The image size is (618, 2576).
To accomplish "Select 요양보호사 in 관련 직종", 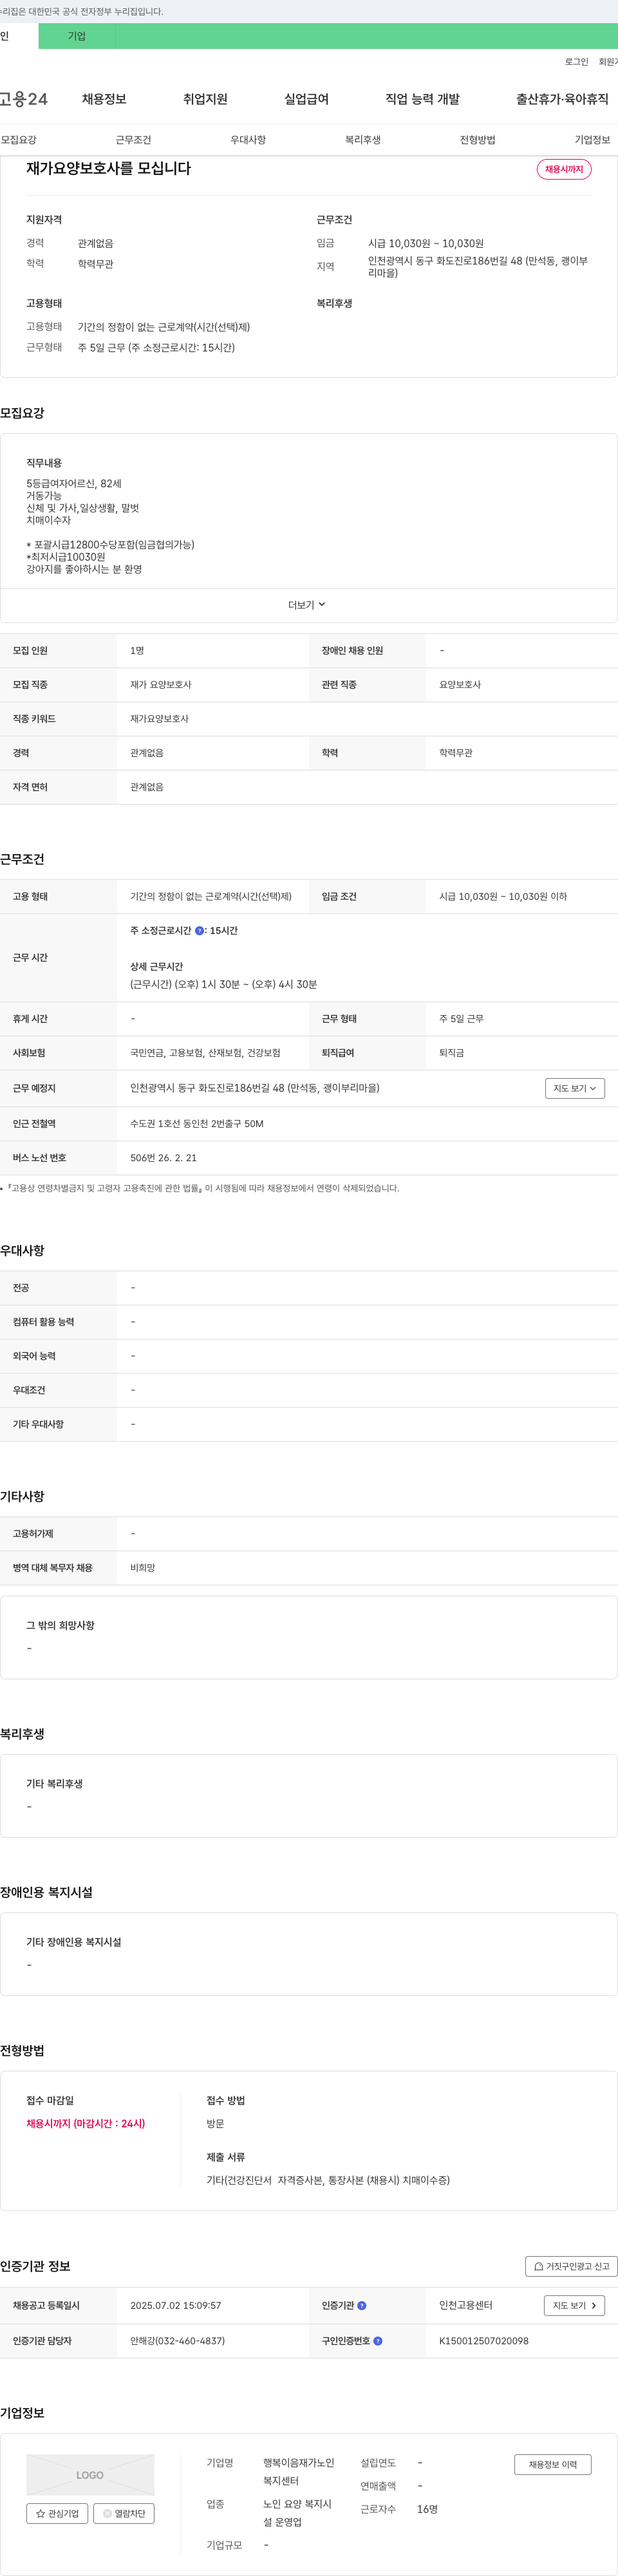I will coord(460,685).
